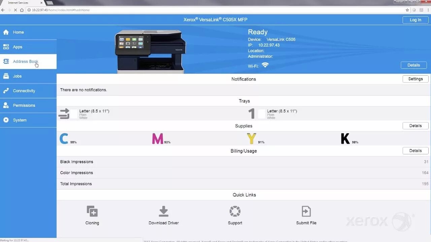Click the Download Driver icon
The height and width of the screenshot is (242, 431).
pyautogui.click(x=164, y=211)
